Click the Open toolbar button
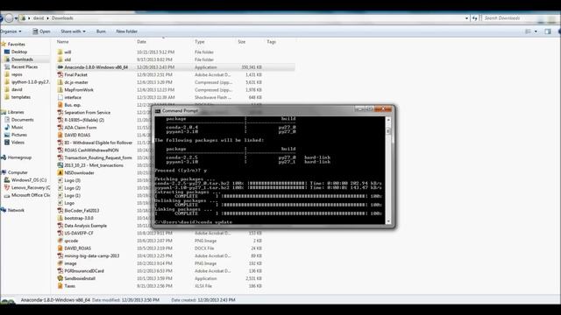This screenshot has width=561, height=315. pos(41,31)
